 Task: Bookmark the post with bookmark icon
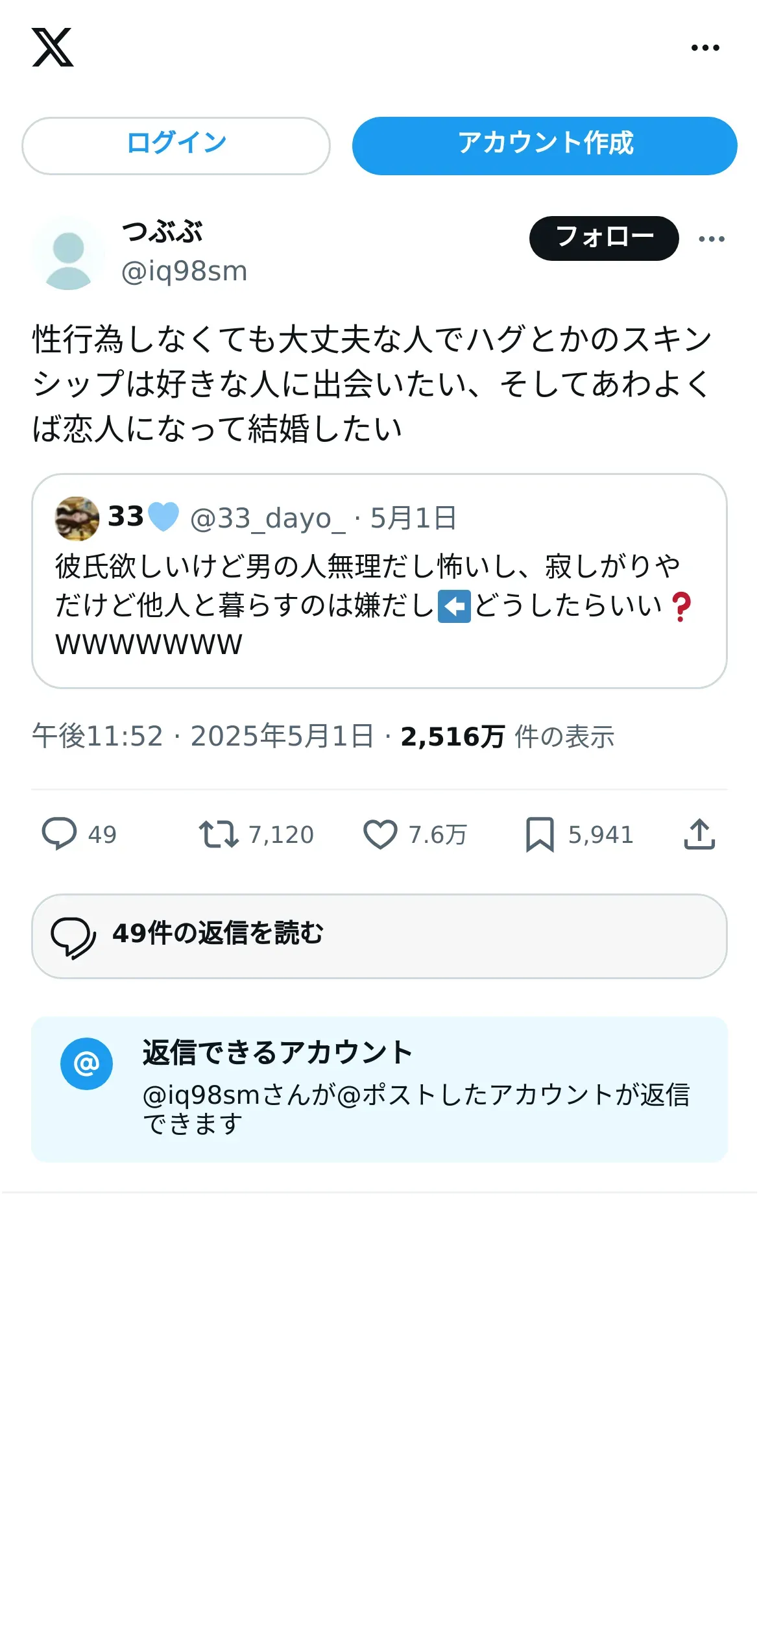click(540, 834)
